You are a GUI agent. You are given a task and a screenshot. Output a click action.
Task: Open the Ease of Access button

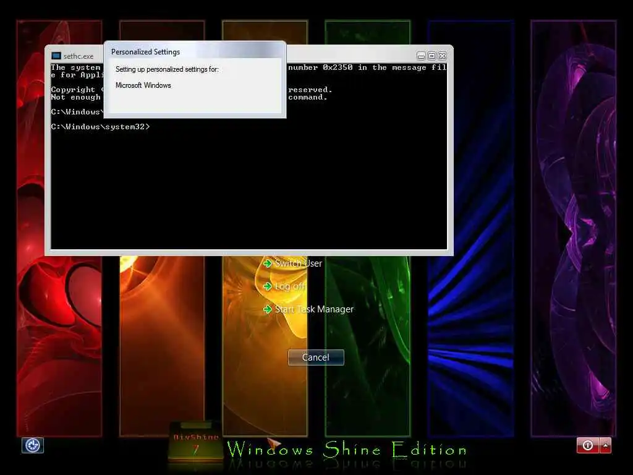click(33, 445)
